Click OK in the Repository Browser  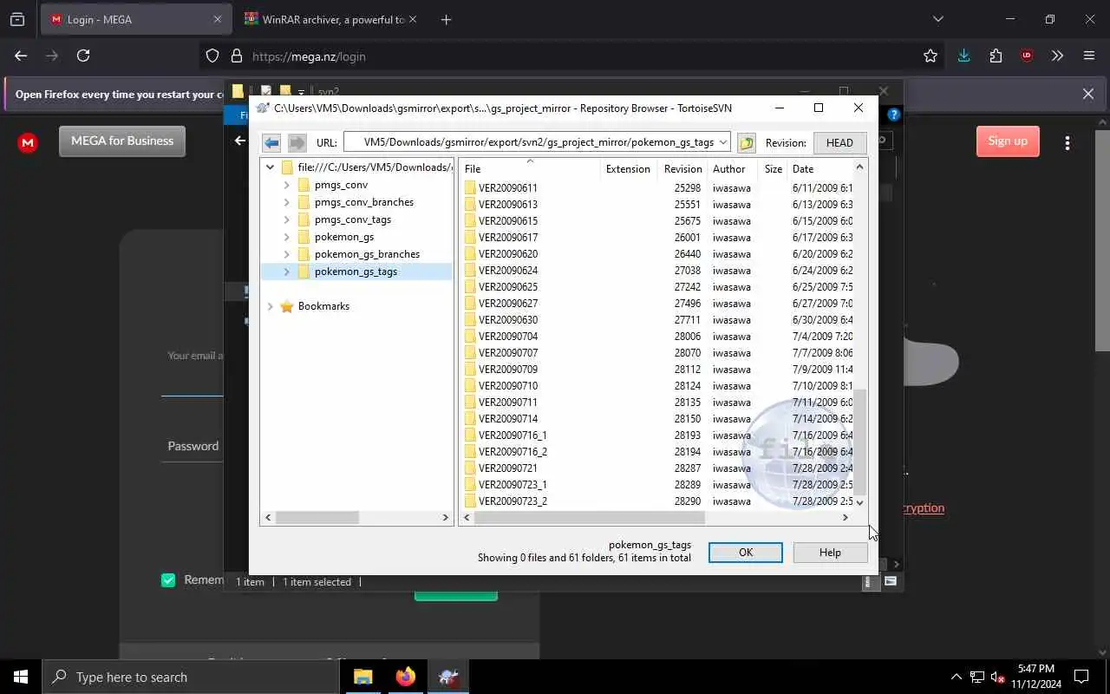point(746,553)
